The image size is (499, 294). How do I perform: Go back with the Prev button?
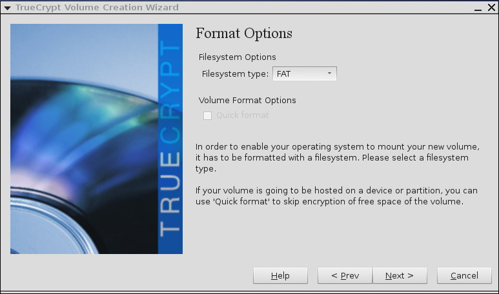click(345, 275)
